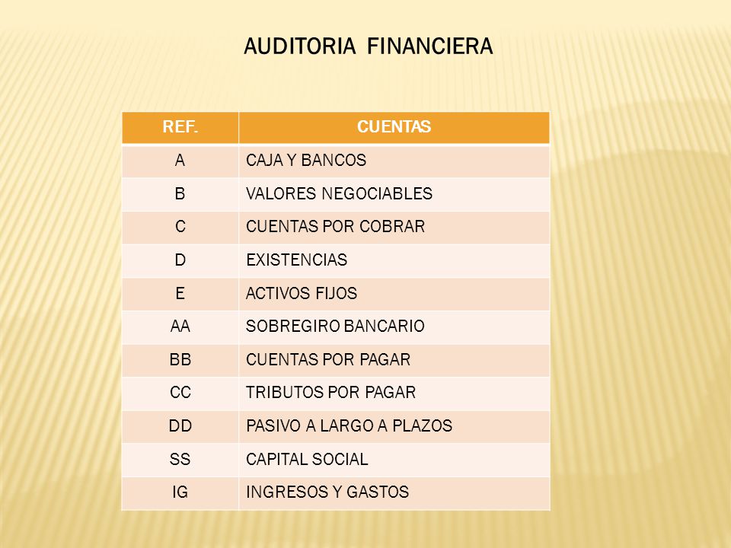Click reference cell IG
Image resolution: width=731 pixels, height=548 pixels.
coord(180,493)
